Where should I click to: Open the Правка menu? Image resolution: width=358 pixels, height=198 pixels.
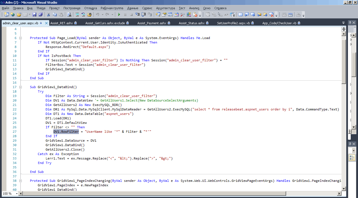18,8
